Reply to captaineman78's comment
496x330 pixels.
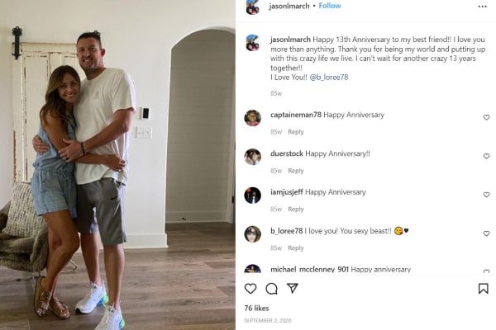click(x=296, y=132)
